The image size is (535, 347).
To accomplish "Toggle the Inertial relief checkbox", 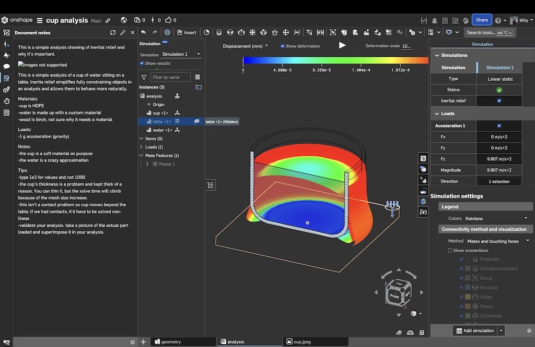I will (499, 101).
